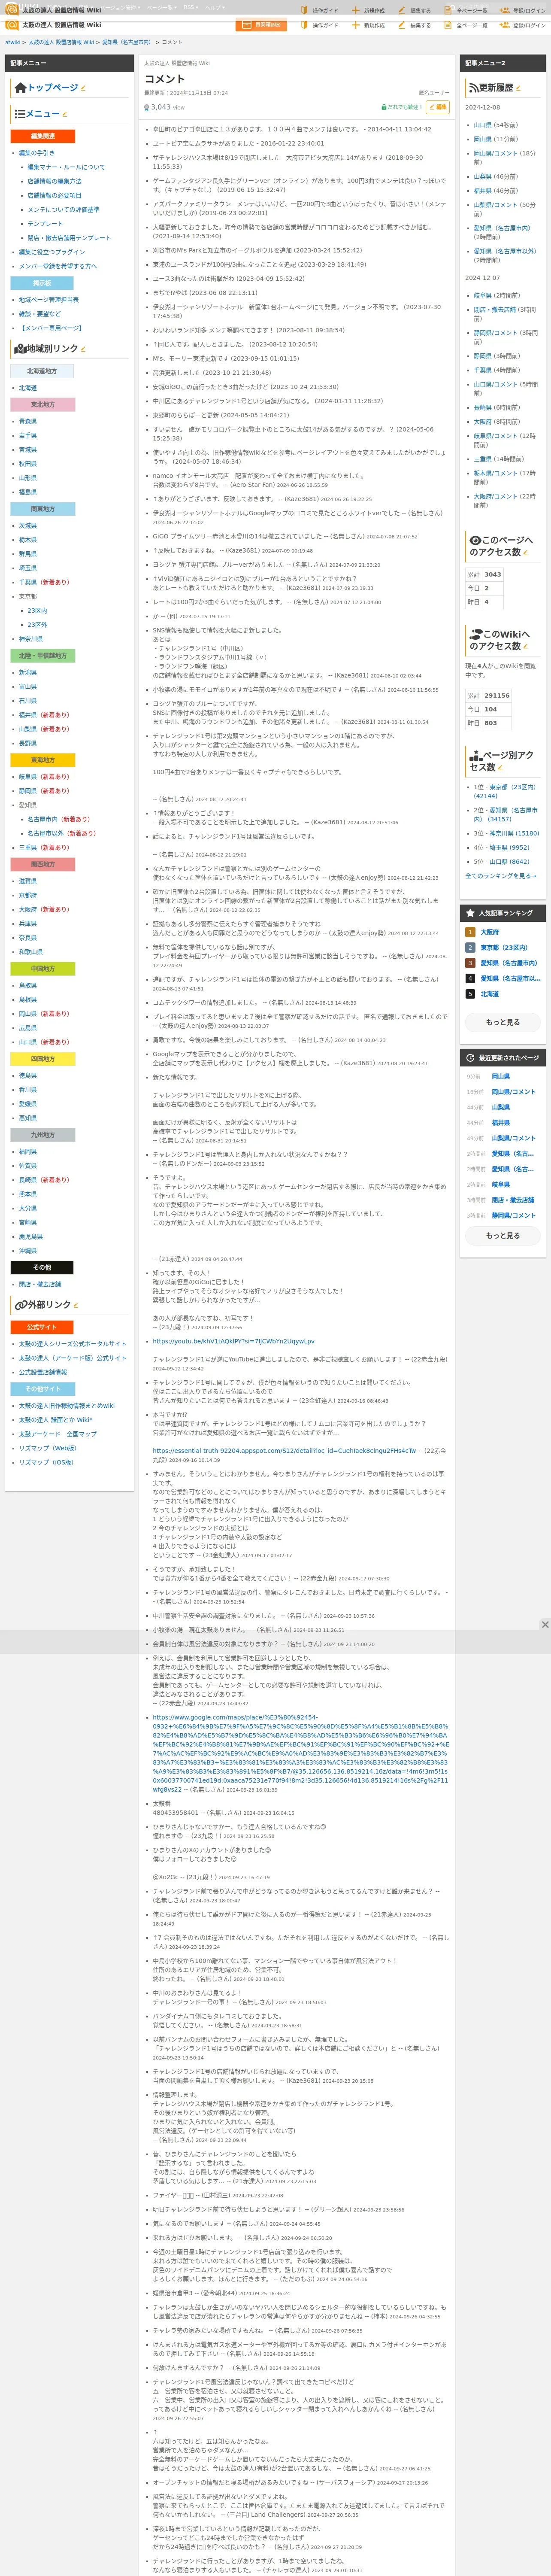Screen dimensions: 551x2576
Task: Click the rank 1 badge next to 大阪府
Action: 470,932
